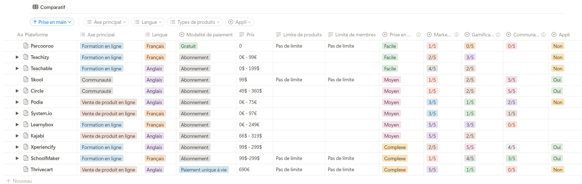582x184 pixels.
Task: Click the page icon beside Thrivecart
Action: (26, 169)
